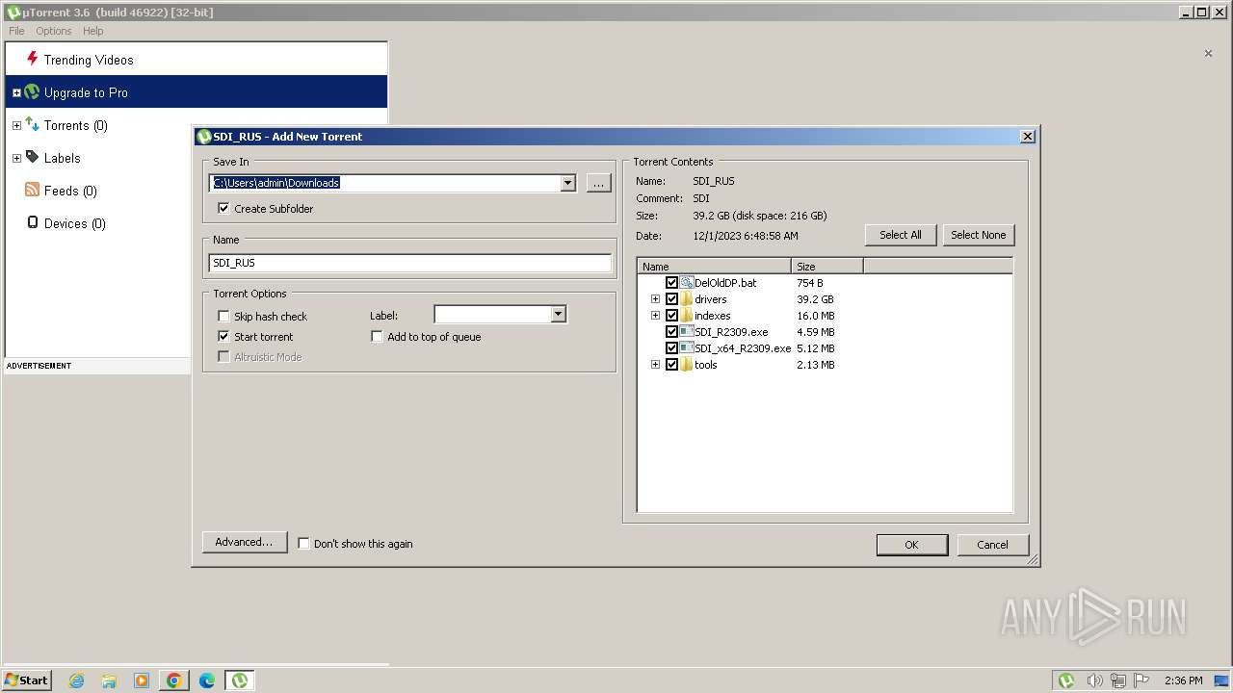This screenshot has width=1233, height=693.
Task: Enable the Skip hash check checkbox
Action: click(223, 316)
